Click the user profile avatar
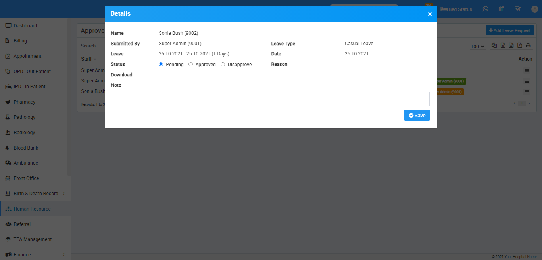Image resolution: width=542 pixels, height=260 pixels. pyautogui.click(x=534, y=9)
